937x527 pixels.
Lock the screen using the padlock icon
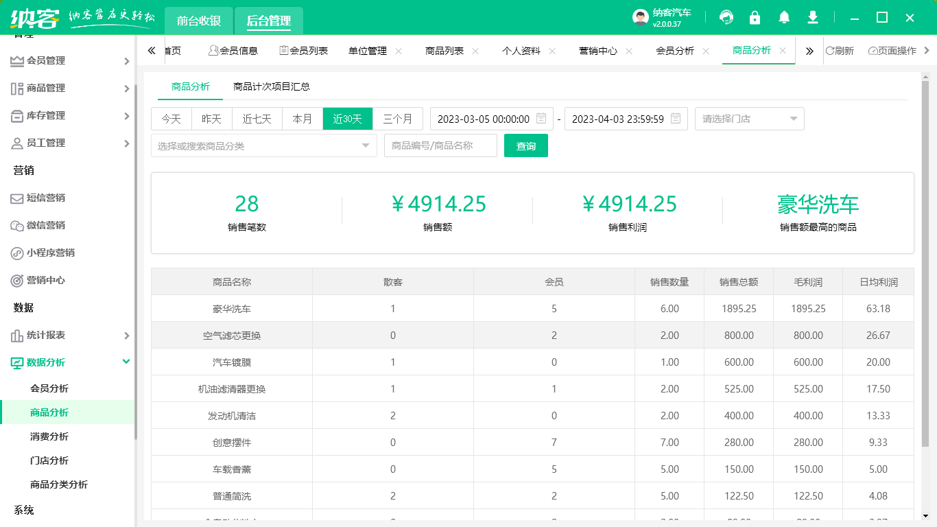tap(755, 17)
